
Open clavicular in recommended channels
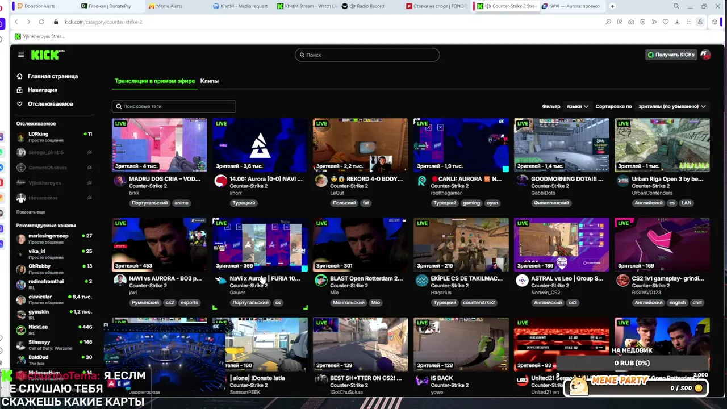[x=54, y=299]
